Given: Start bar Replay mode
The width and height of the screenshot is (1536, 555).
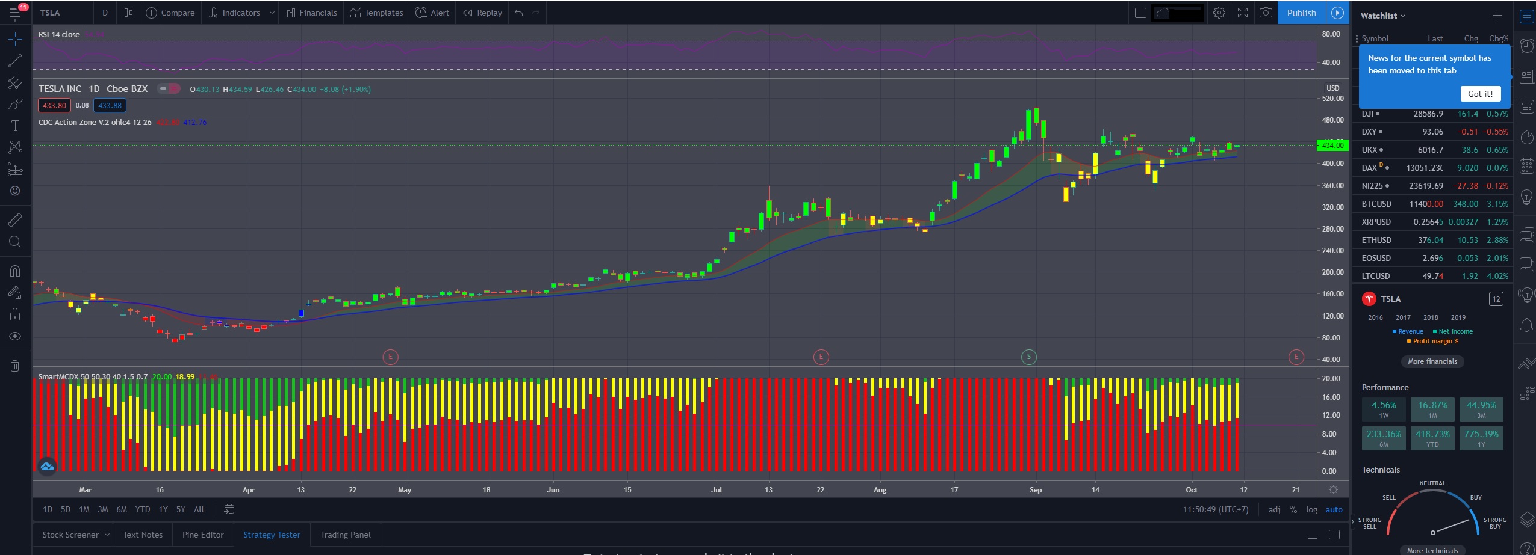Looking at the screenshot, I should [482, 13].
